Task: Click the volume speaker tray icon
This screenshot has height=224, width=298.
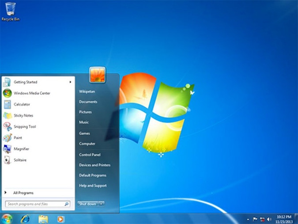Action: pyautogui.click(x=269, y=219)
